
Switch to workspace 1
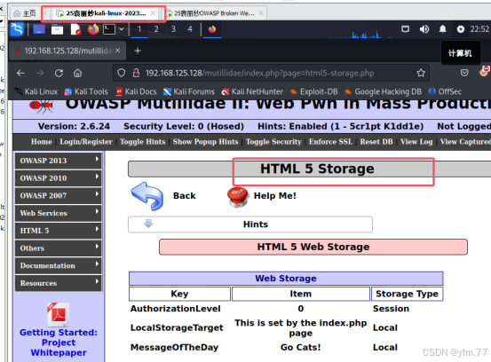pyautogui.click(x=139, y=29)
